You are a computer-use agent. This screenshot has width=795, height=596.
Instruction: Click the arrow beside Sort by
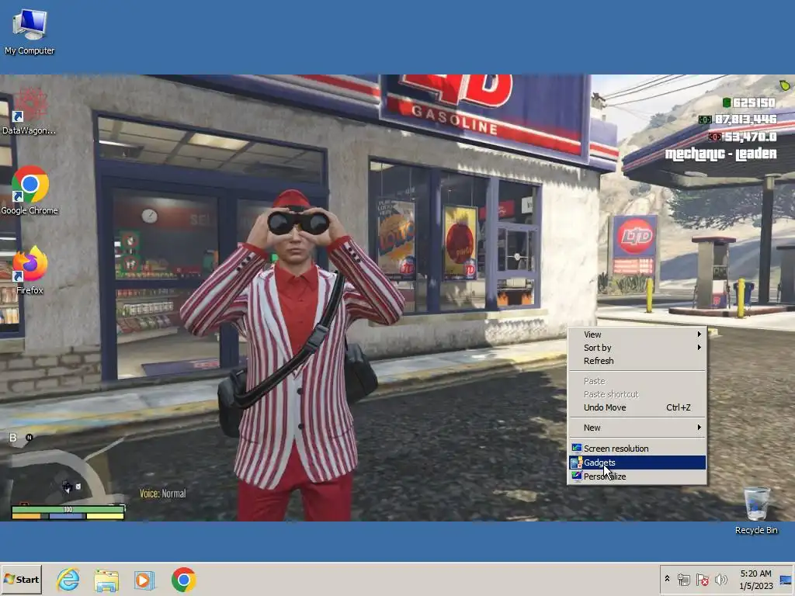click(x=700, y=348)
